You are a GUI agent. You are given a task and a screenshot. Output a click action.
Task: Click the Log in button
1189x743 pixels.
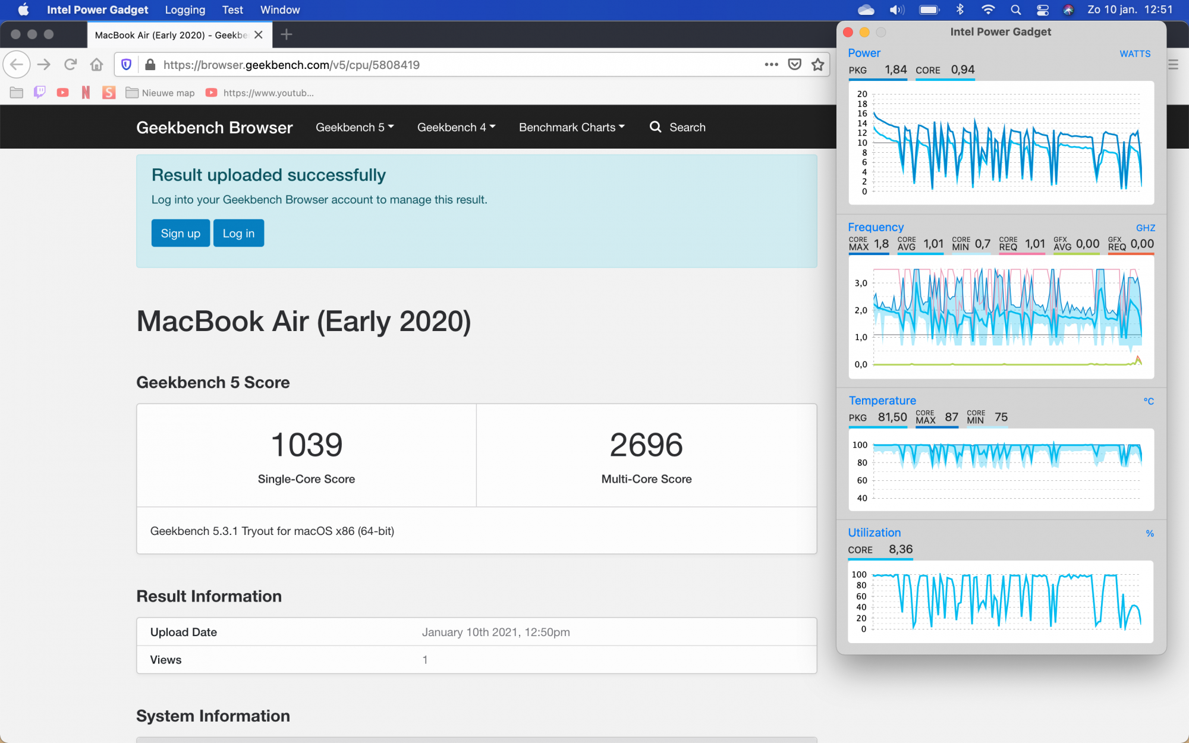[x=238, y=233]
